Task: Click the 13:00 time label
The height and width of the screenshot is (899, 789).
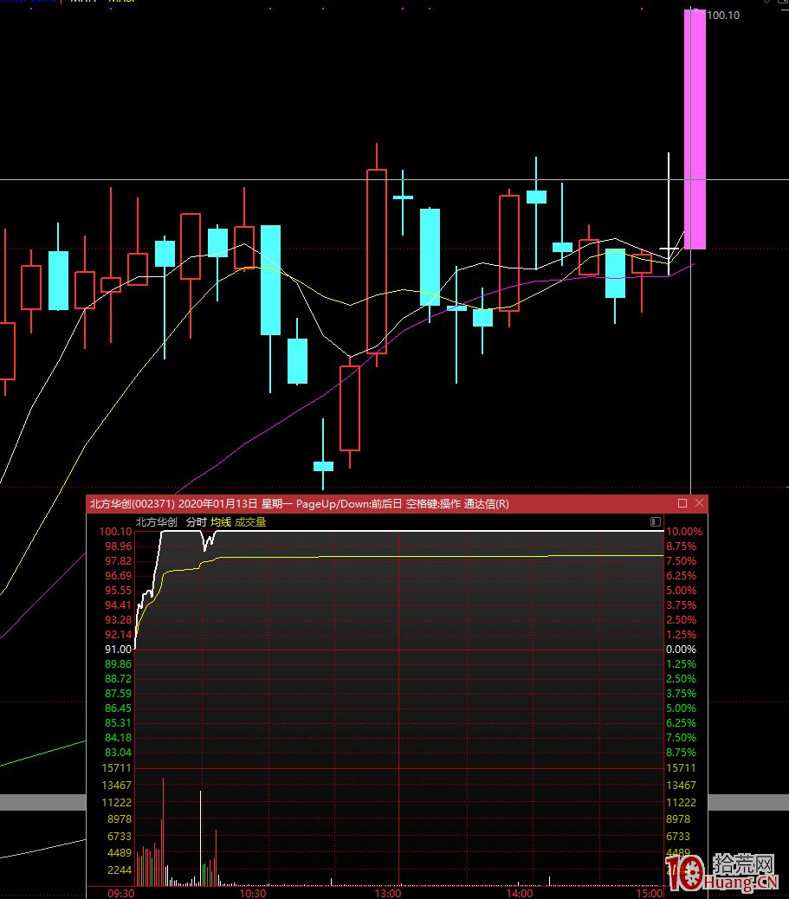Action: (x=388, y=893)
